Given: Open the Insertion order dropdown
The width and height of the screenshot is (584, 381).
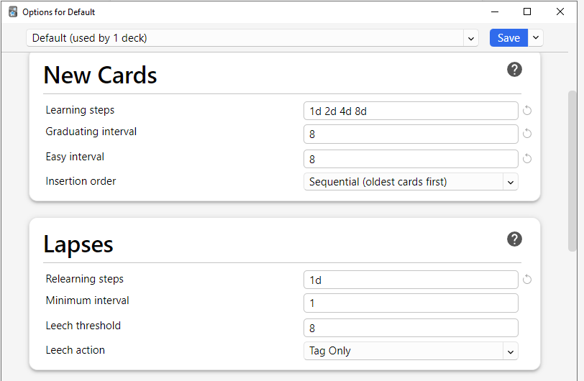Looking at the screenshot, I should [411, 182].
